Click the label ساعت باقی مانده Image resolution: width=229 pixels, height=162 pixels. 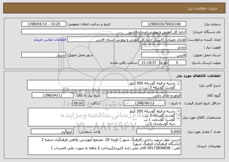coord(124,63)
